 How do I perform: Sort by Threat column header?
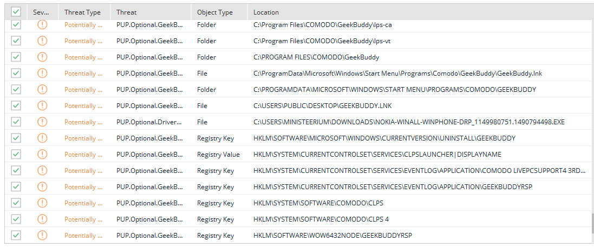coord(126,12)
